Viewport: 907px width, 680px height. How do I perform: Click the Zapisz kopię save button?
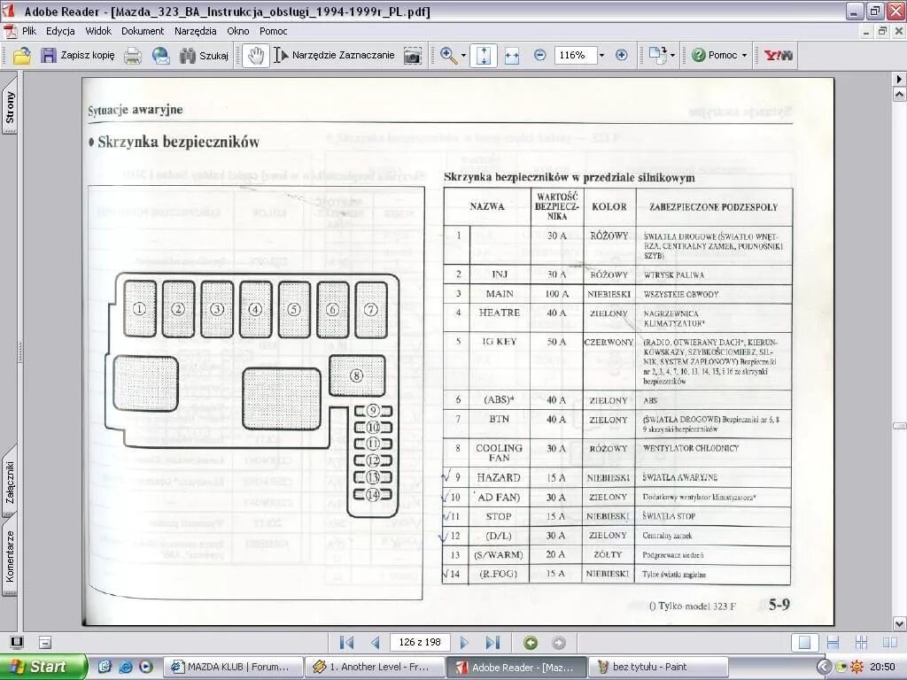pyautogui.click(x=78, y=56)
